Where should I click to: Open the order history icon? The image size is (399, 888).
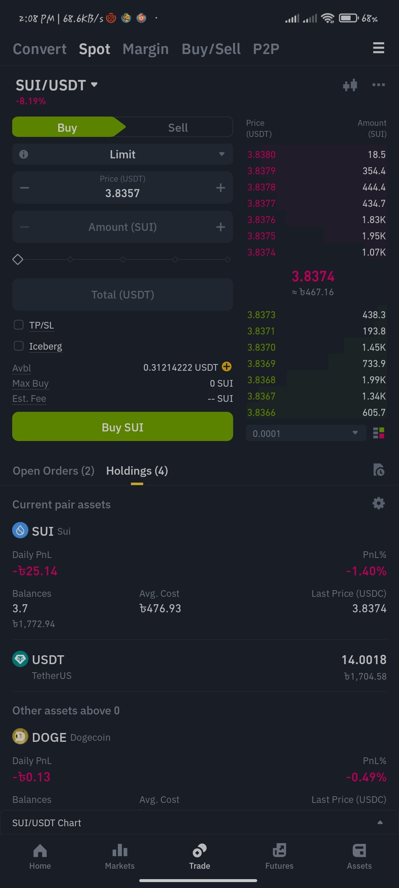[x=379, y=470]
